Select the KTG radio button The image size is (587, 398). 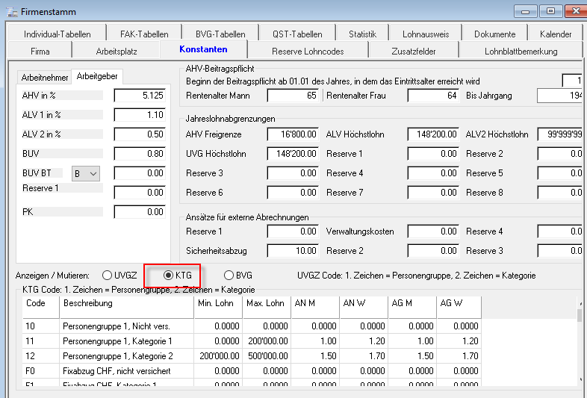(x=169, y=276)
